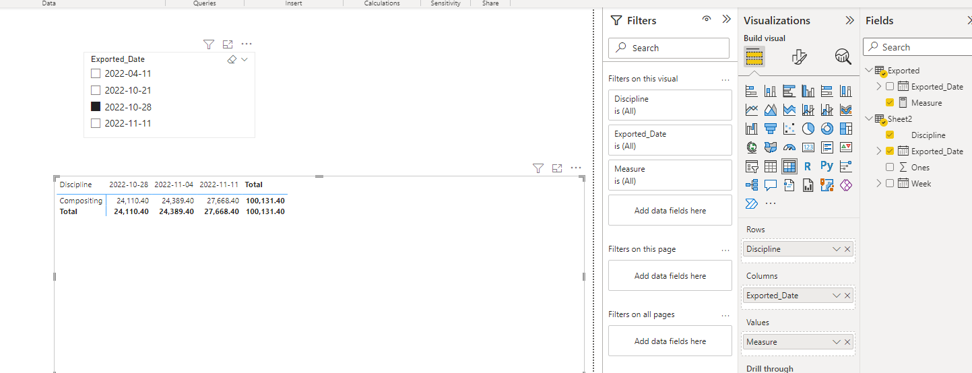Tick Ones field checkbox
972x373 pixels.
[x=890, y=167]
